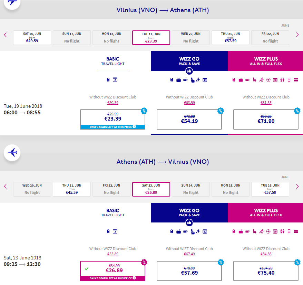Click the percent discount badge on return €75.40

(x=297, y=262)
